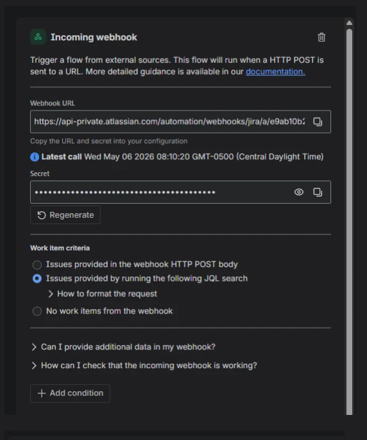This screenshot has height=440, width=367.
Task: Click the Add condition button
Action: click(x=70, y=393)
